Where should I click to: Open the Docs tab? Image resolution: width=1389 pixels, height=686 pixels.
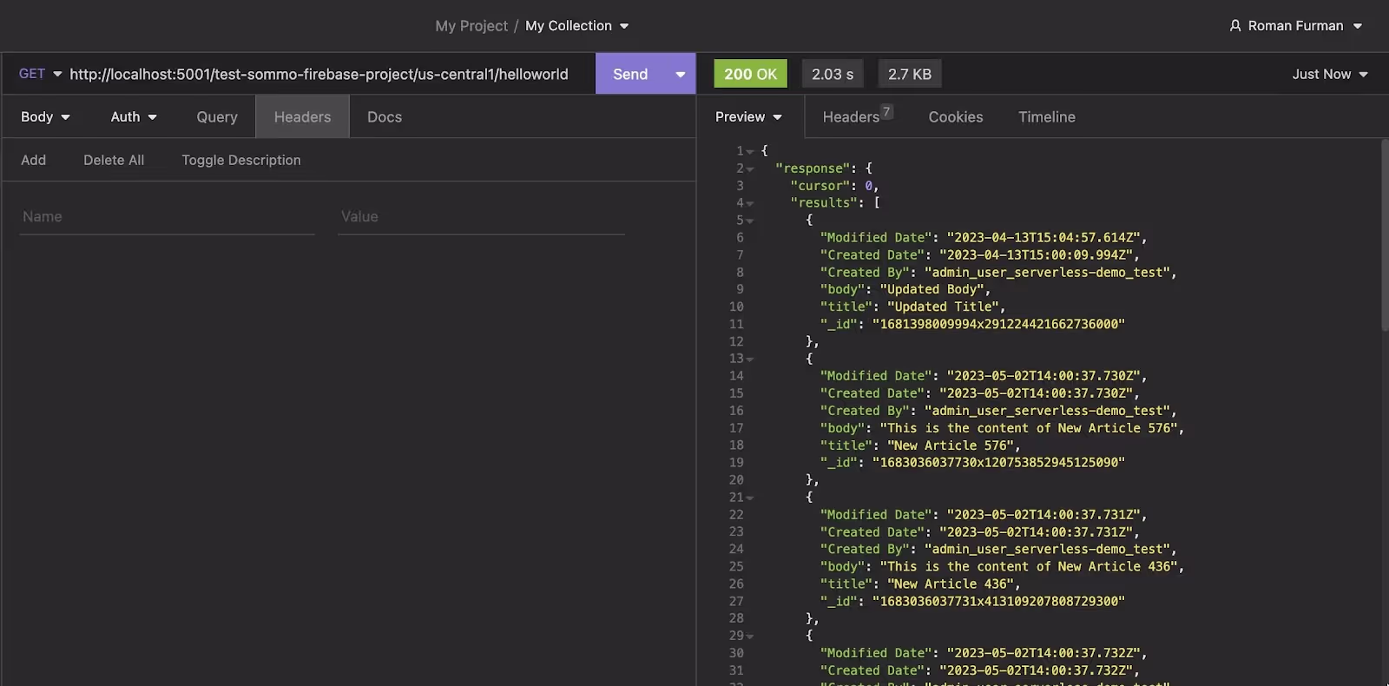(385, 116)
